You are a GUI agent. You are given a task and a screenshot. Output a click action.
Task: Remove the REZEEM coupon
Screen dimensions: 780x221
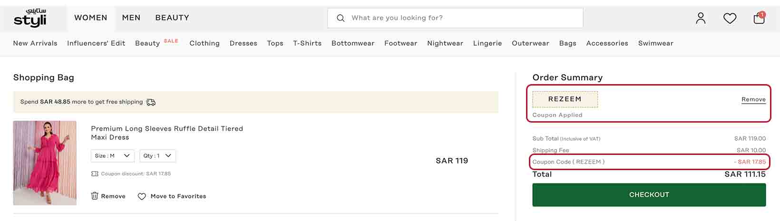tap(753, 99)
